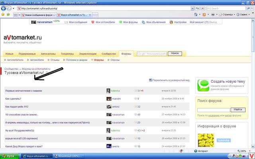Open topic Как падал рейс 612
The height and width of the screenshot is (159, 255).
click(x=17, y=107)
